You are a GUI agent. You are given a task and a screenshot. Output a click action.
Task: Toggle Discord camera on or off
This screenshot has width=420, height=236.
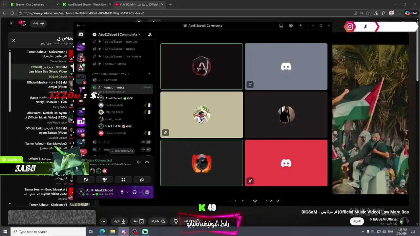click(86, 180)
